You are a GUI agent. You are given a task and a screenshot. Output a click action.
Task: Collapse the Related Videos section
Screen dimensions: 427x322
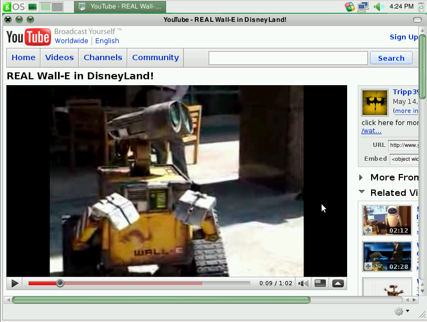point(362,192)
